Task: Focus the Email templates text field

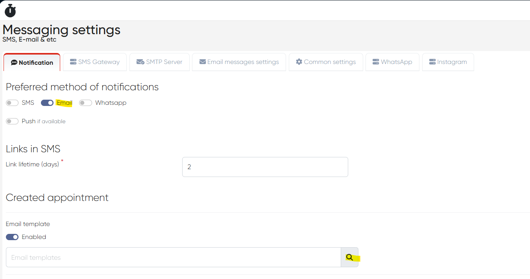Action: pyautogui.click(x=173, y=257)
